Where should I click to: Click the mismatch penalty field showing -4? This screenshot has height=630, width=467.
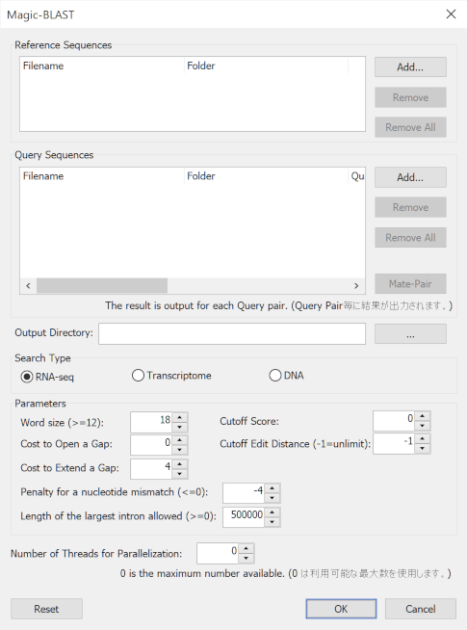pos(244,493)
